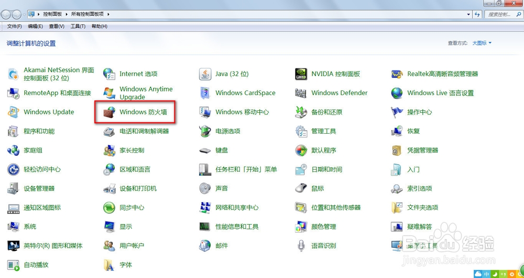Open the 文件(F) menu
Image resolution: width=524 pixels, height=278 pixels.
tap(14, 26)
